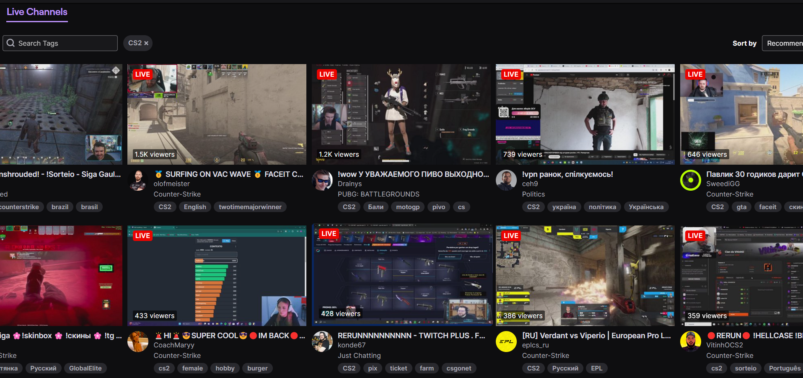Open VitinhOCS2 channel avatar
The image size is (803, 378).
[x=691, y=342]
